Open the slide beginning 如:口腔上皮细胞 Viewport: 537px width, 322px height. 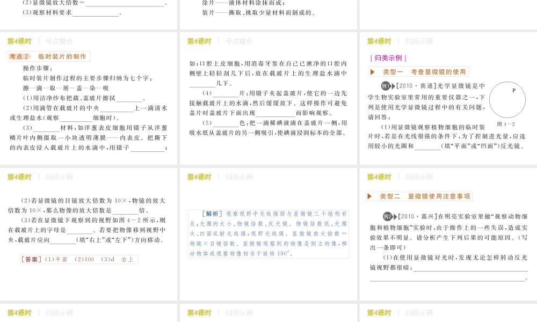point(268,98)
